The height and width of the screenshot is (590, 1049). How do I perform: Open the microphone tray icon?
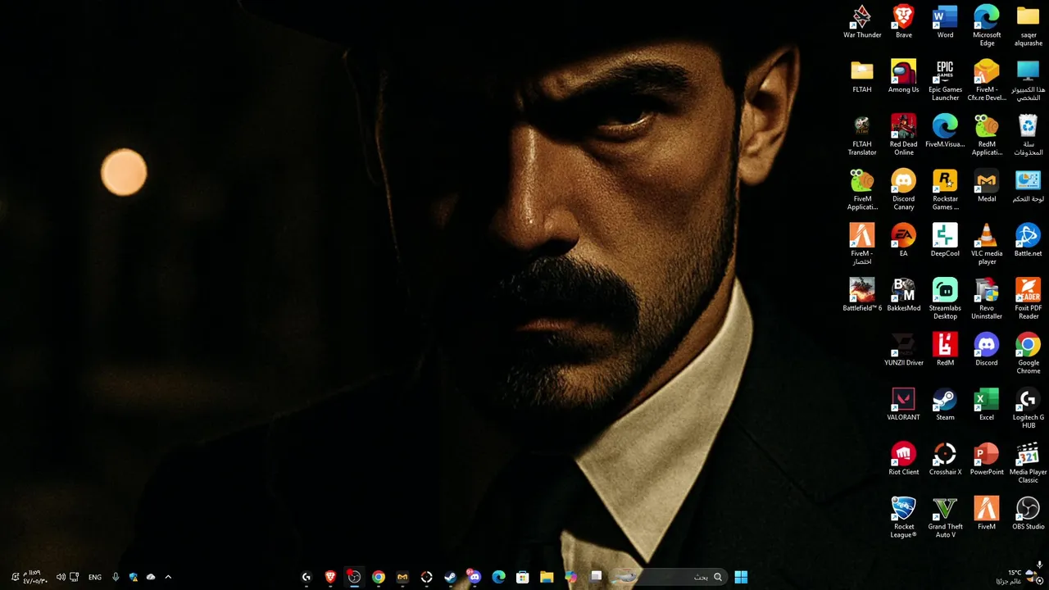pos(116,577)
